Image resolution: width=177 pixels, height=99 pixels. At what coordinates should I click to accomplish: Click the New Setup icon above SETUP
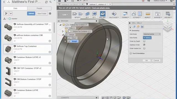point(75,14)
